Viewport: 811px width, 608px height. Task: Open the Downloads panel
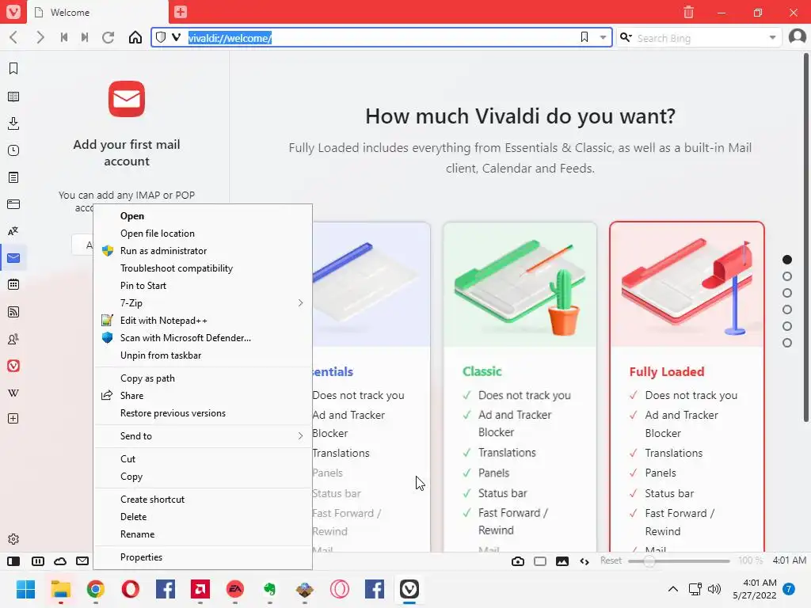click(x=13, y=123)
